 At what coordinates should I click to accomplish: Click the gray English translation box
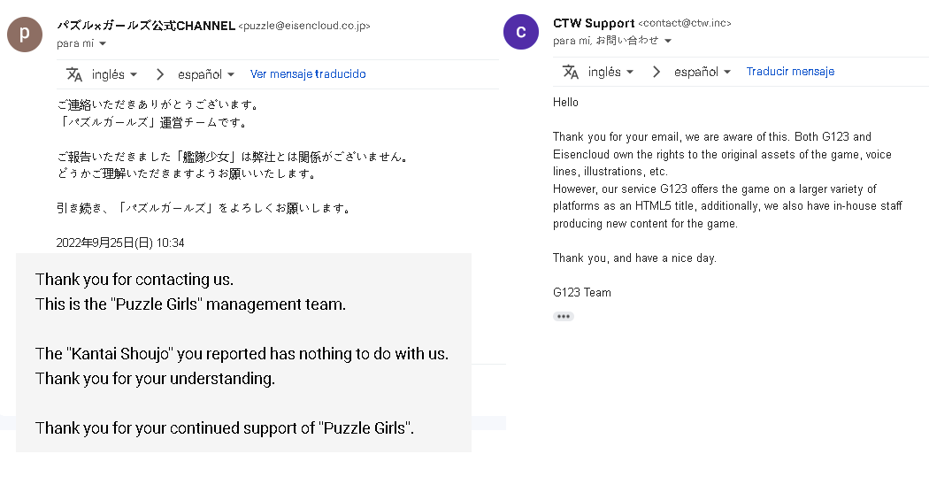(x=243, y=352)
